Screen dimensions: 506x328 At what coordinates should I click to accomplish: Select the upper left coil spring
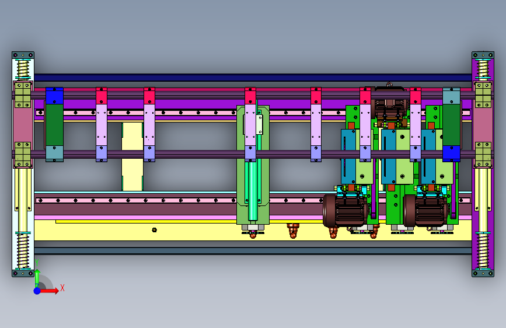tap(23, 69)
